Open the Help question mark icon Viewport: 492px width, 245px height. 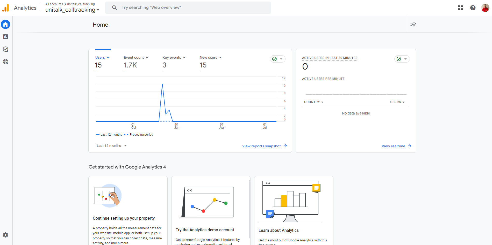(473, 8)
